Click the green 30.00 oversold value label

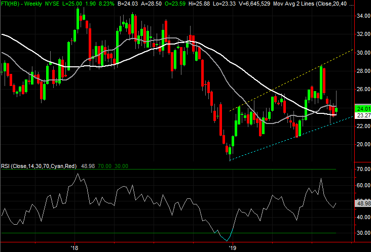click(x=121, y=166)
